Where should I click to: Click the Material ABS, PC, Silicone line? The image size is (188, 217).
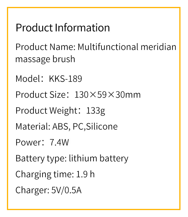click(x=67, y=126)
